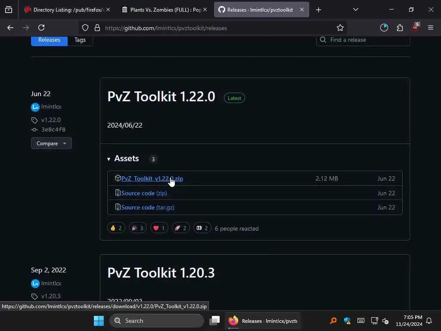Image resolution: width=441 pixels, height=331 pixels.
Task: Open Firefox View icon in tab bar
Action: point(9,10)
